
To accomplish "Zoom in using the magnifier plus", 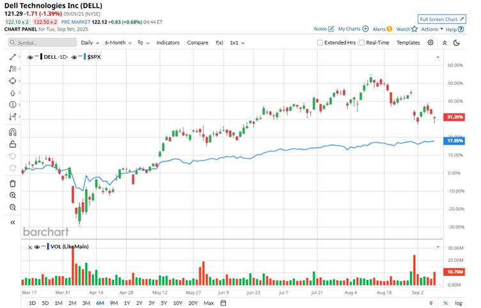I will tap(13, 196).
